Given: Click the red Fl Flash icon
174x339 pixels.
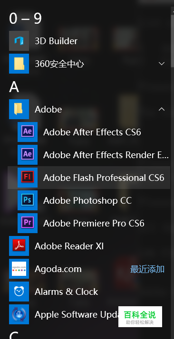Looking at the screenshot, I should (x=28, y=178).
